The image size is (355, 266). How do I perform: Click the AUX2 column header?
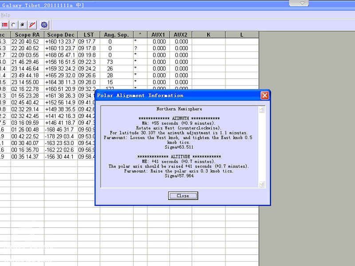click(x=181, y=35)
